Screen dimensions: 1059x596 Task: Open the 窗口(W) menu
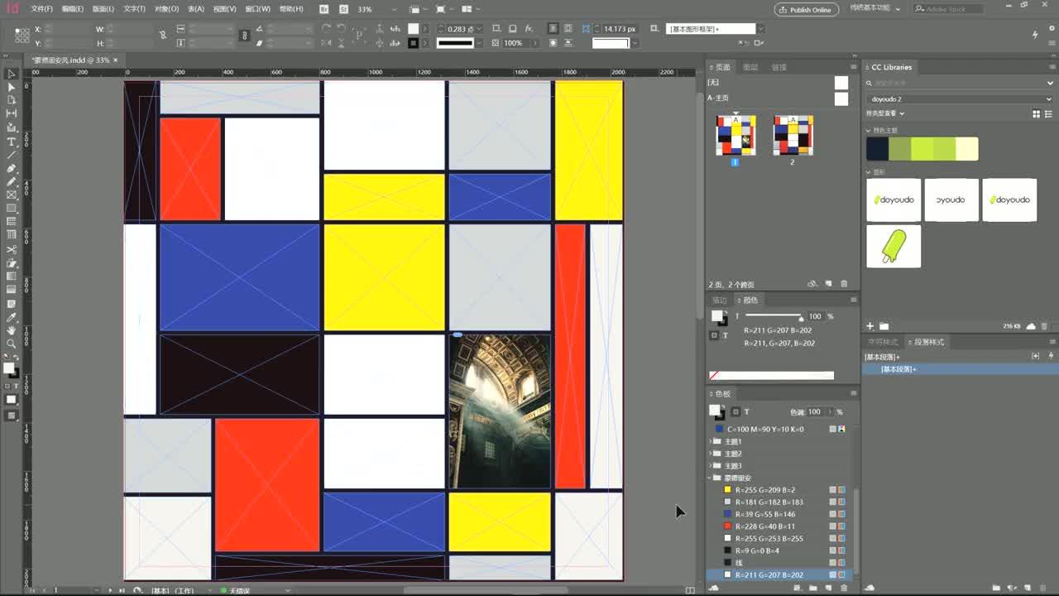coord(258,9)
